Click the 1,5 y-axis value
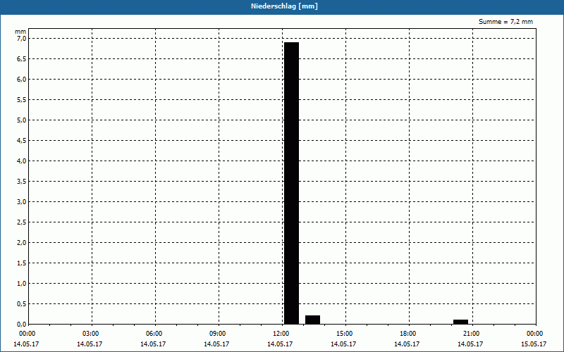 click(21, 263)
